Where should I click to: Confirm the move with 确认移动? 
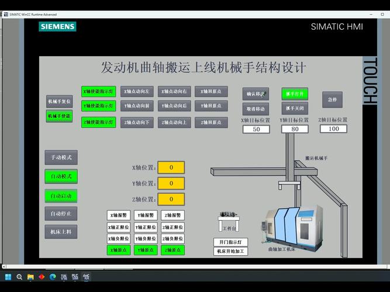(x=256, y=94)
